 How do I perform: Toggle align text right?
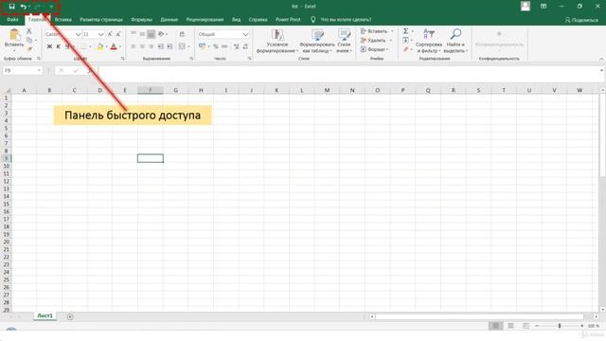click(x=151, y=46)
